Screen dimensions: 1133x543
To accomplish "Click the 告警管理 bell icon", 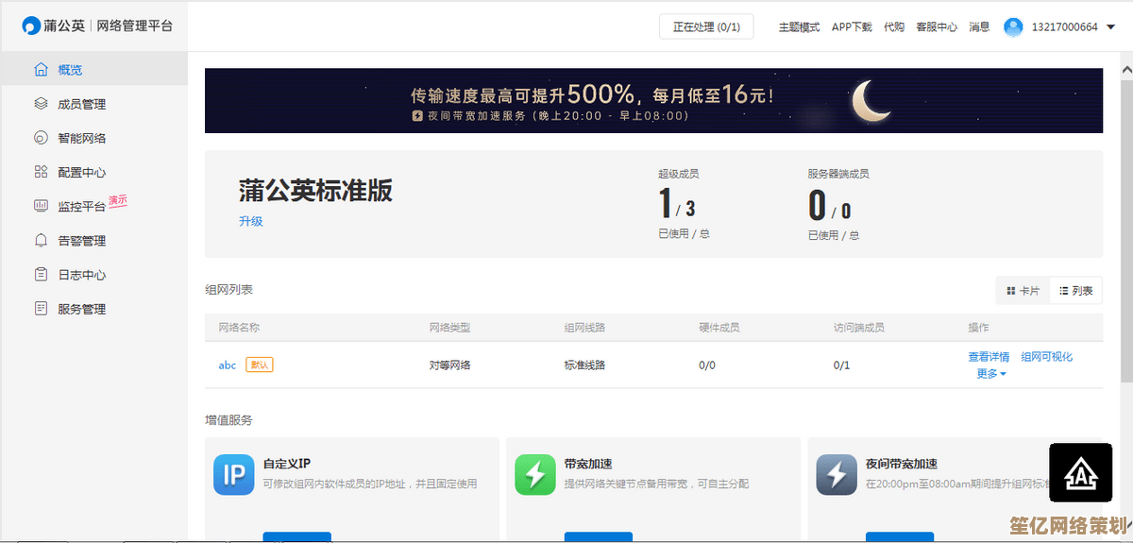I will coord(41,241).
